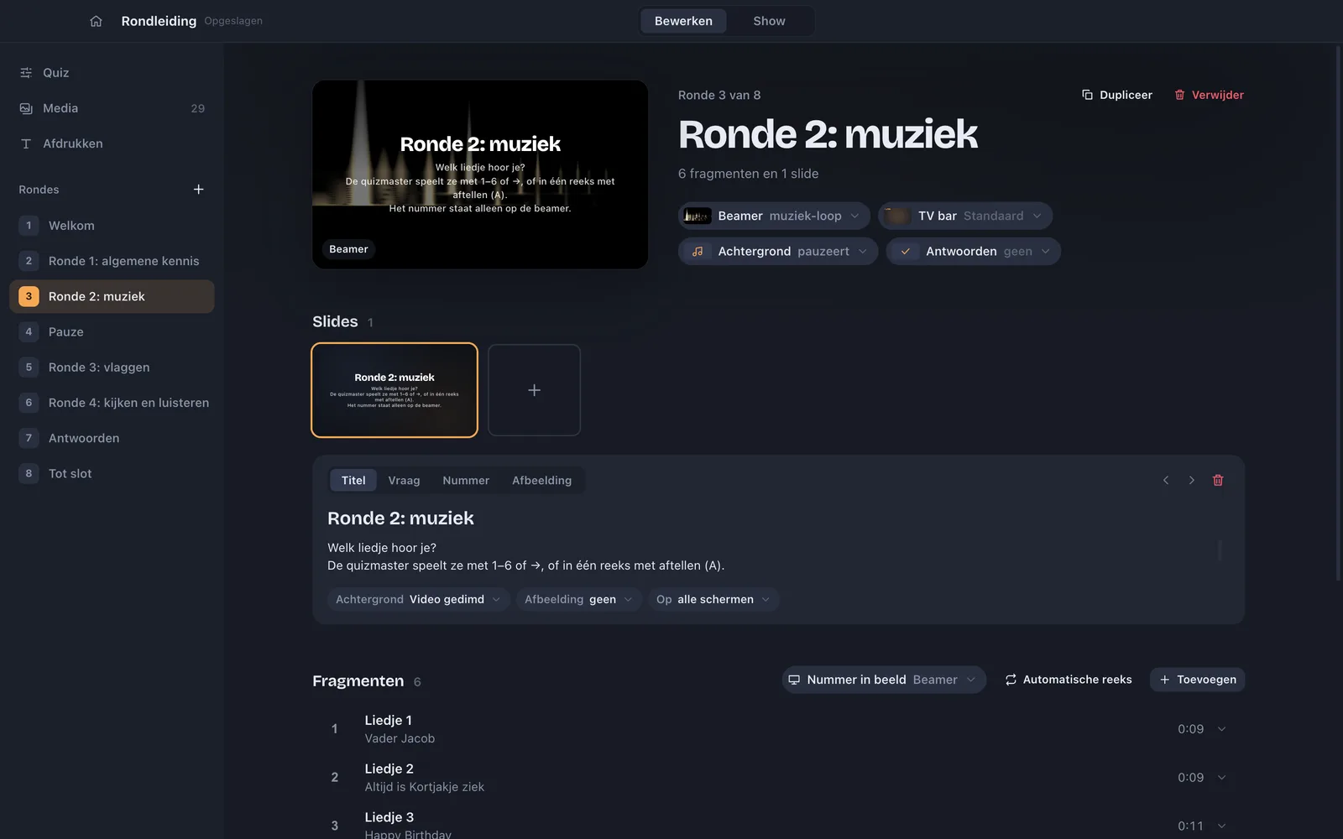Click Verwijder to delete round

click(x=1209, y=95)
